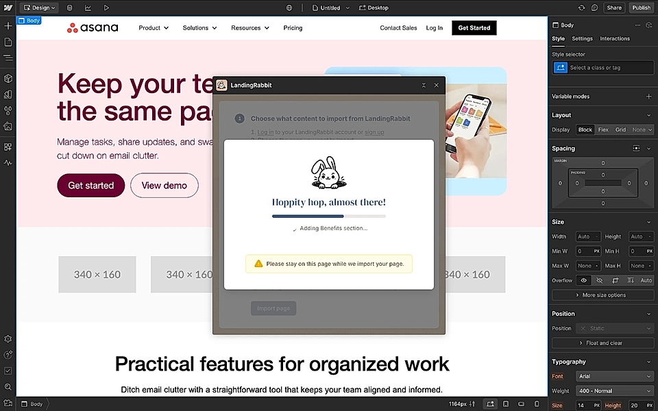Click the Select a class or tag field
This screenshot has width=658, height=411.
coord(610,68)
